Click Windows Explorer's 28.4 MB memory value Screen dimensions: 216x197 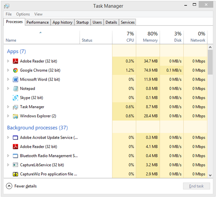point(151,116)
